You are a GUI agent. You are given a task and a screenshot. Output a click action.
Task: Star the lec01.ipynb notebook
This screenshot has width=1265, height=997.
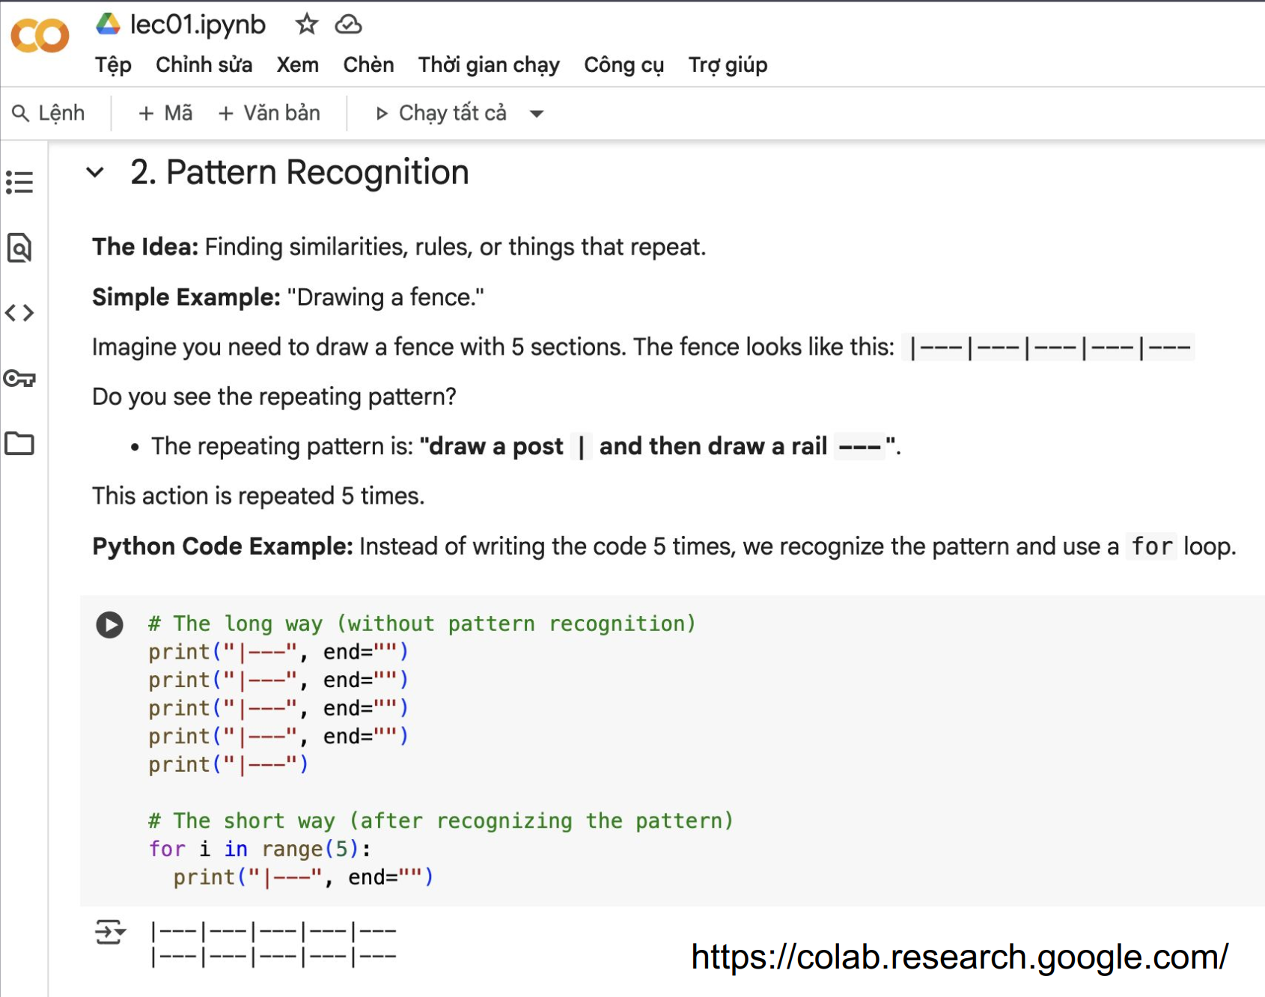click(307, 24)
